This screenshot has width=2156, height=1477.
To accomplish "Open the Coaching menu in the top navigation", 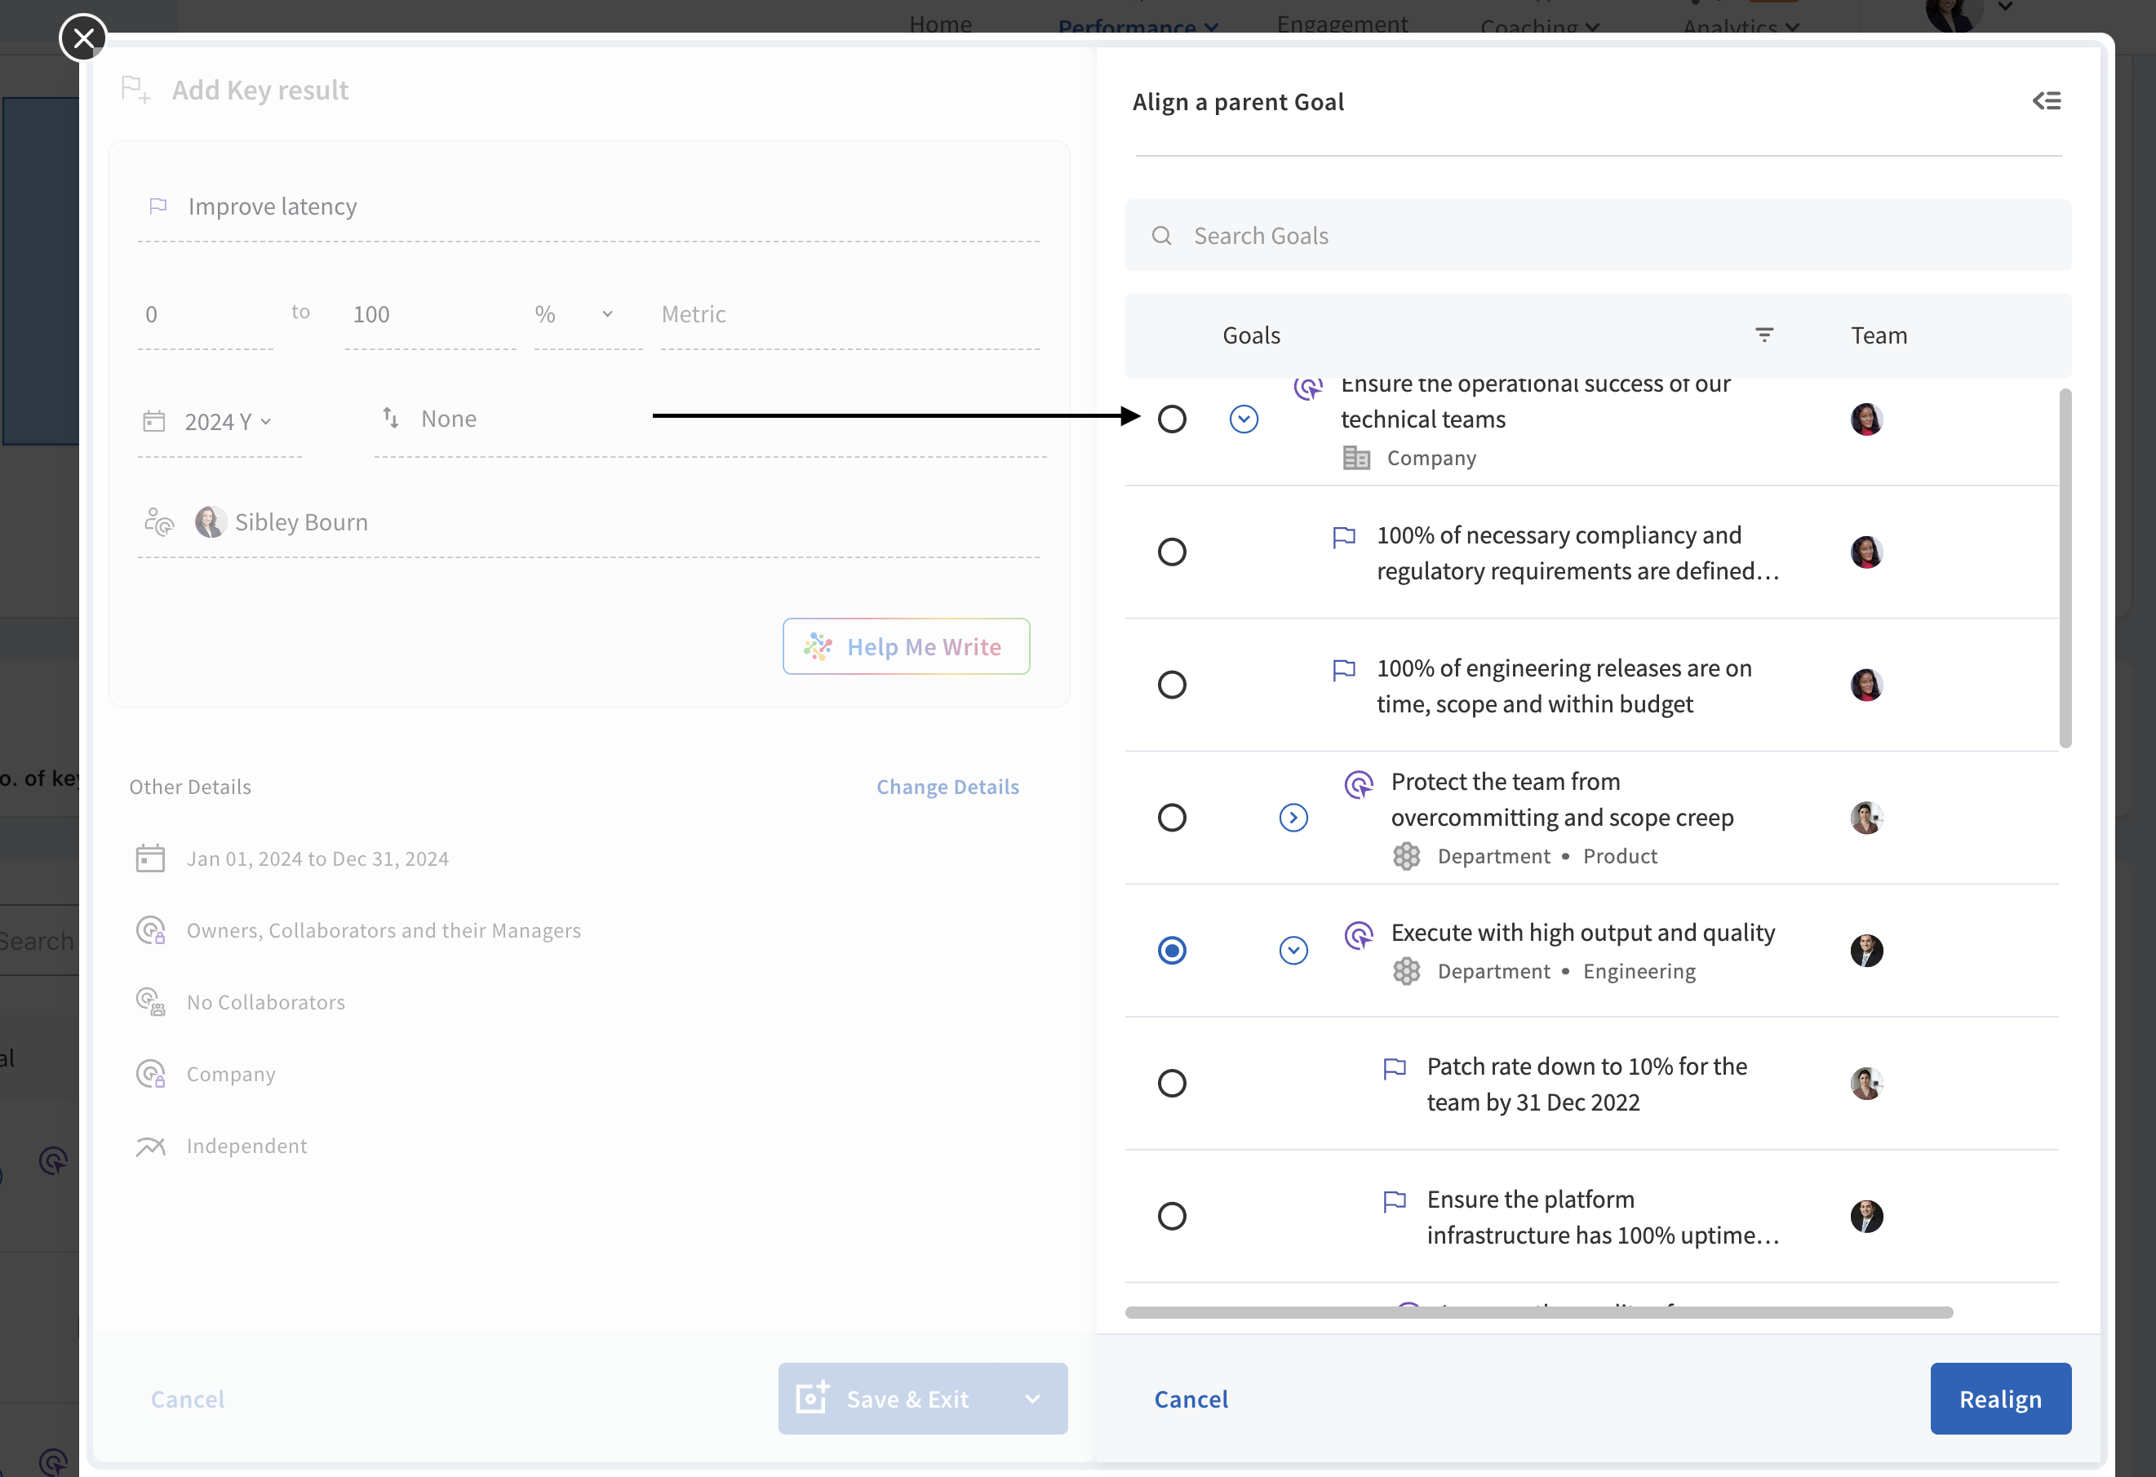I will [x=1539, y=28].
